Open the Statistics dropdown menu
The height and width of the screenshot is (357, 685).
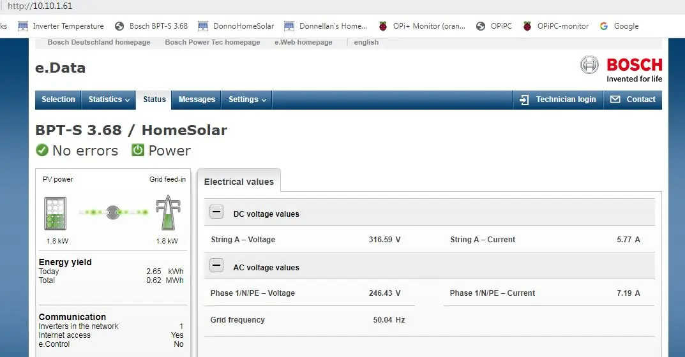109,99
